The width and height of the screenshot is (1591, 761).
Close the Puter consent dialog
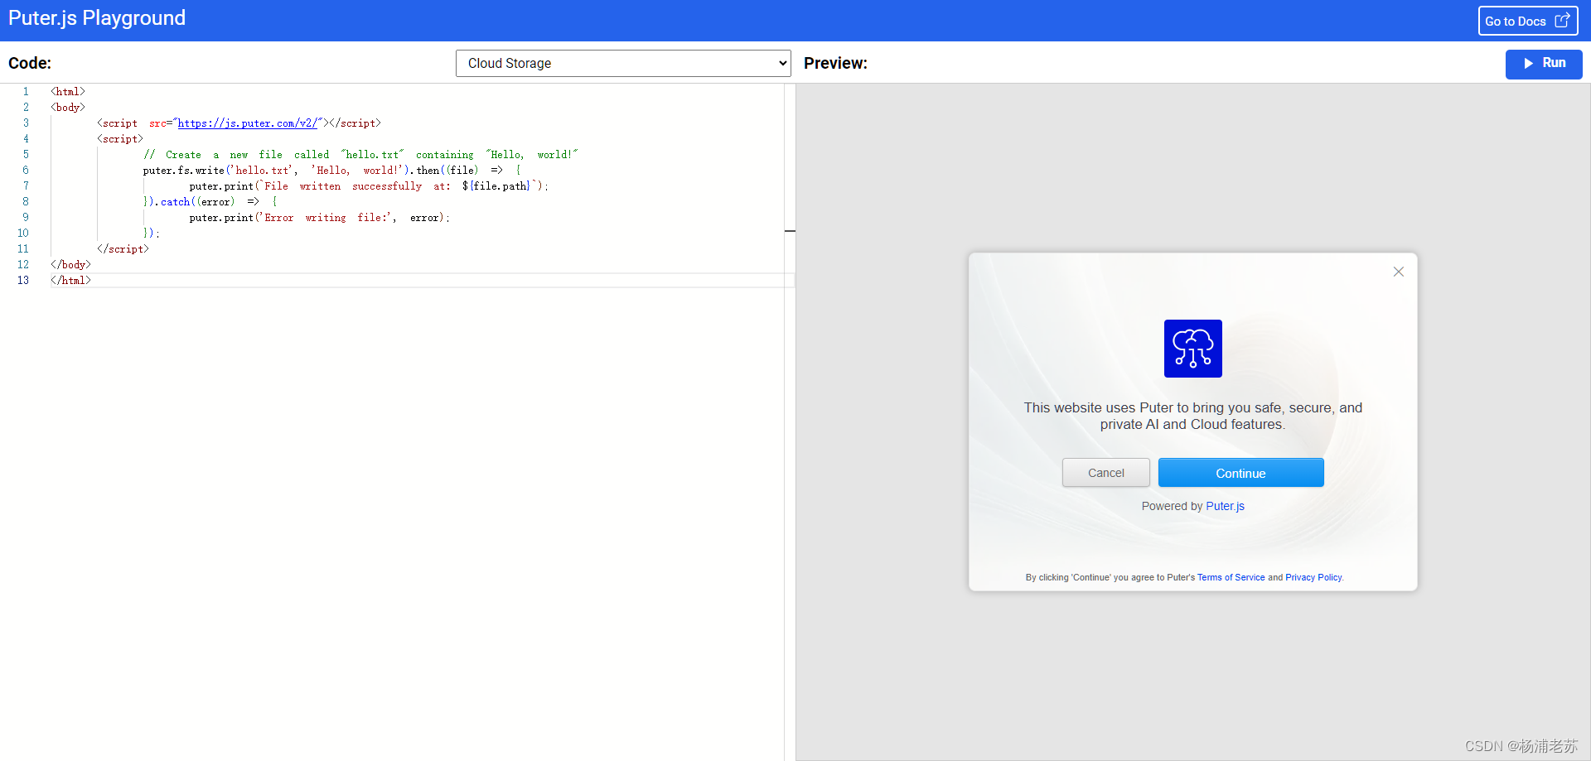[1398, 272]
